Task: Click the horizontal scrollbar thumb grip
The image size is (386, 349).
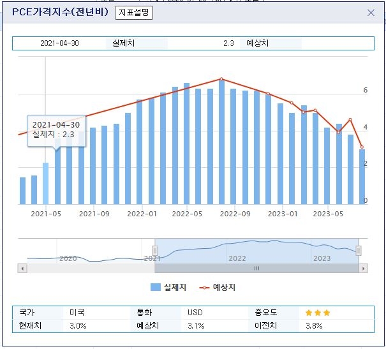Action: [256, 268]
